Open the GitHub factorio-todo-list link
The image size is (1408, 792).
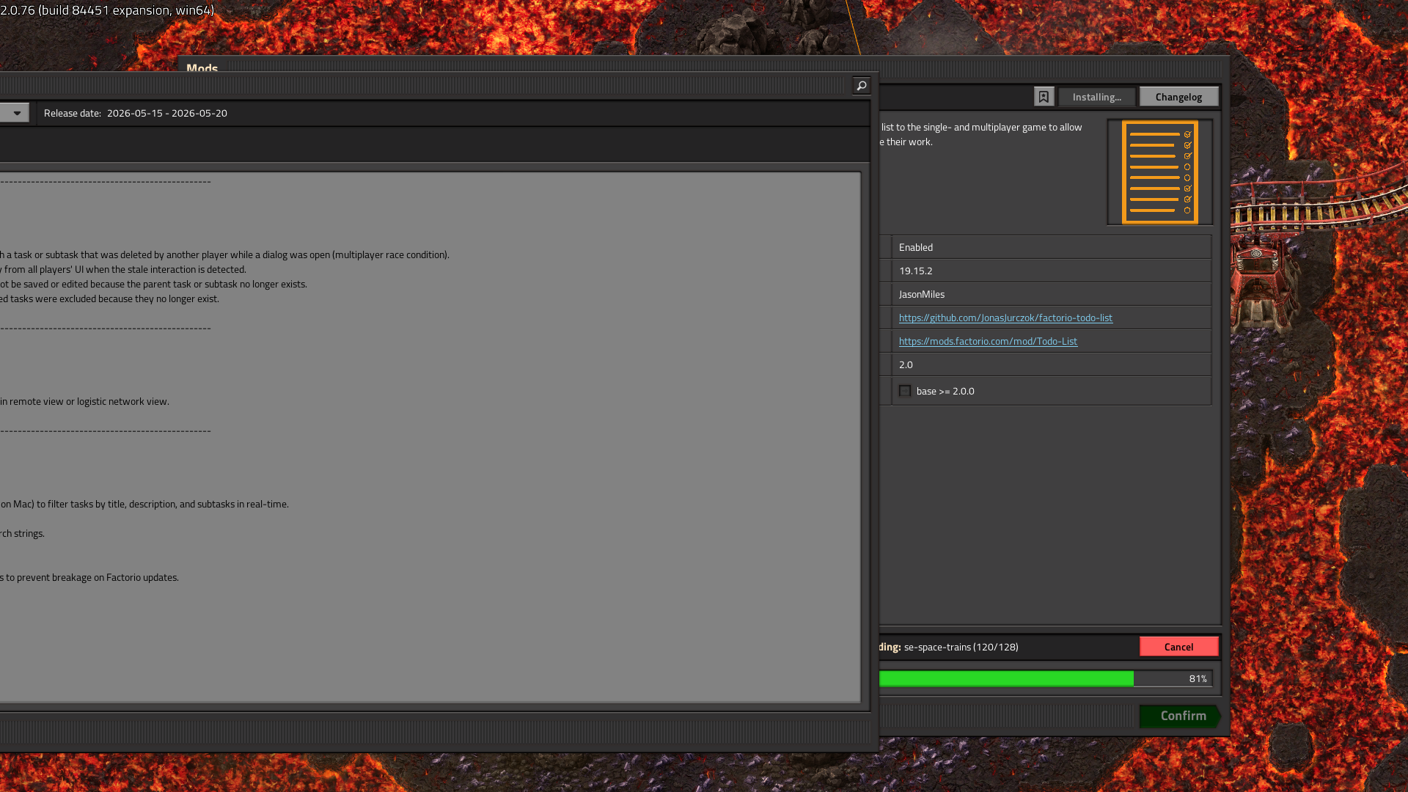(x=1005, y=318)
